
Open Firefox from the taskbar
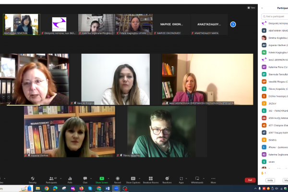tap(82, 188)
